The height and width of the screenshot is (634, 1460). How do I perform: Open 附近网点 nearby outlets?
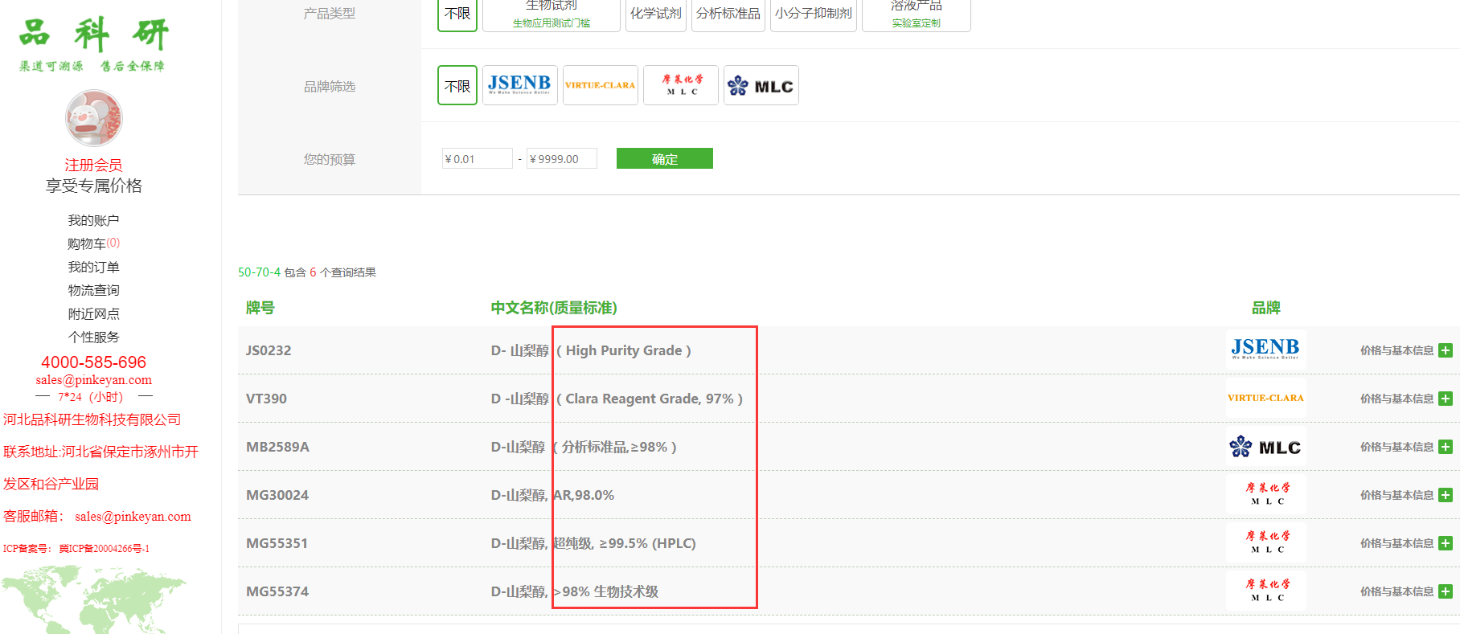pyautogui.click(x=93, y=313)
